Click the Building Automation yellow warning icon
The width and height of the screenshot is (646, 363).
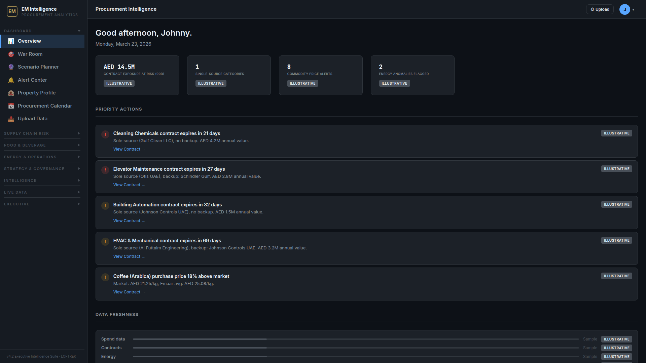click(105, 206)
